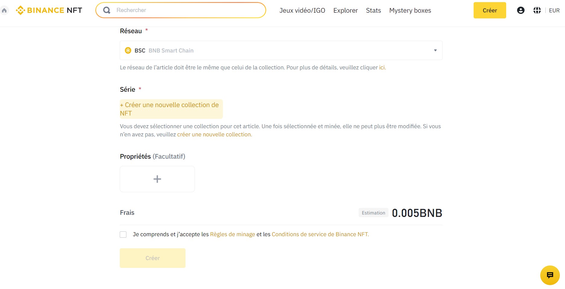Click the BSC coin icon in network field
The image size is (565, 289).
pos(128,50)
